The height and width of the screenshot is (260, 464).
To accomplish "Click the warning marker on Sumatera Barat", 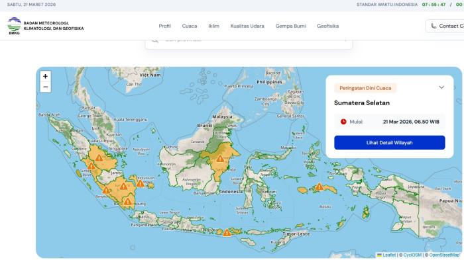I will (91, 166).
